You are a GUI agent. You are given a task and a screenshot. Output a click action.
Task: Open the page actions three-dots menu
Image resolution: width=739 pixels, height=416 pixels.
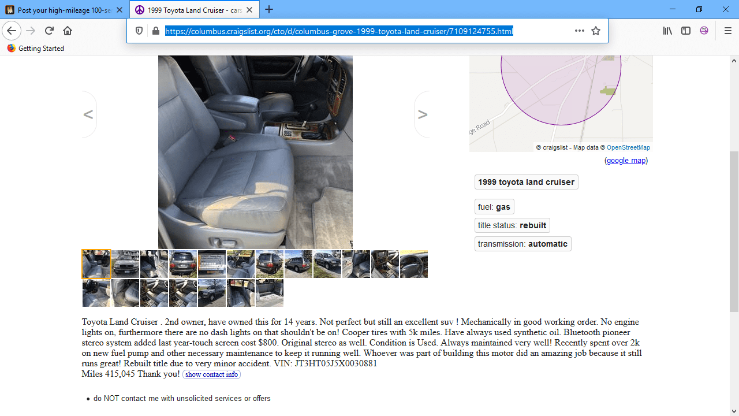580,31
